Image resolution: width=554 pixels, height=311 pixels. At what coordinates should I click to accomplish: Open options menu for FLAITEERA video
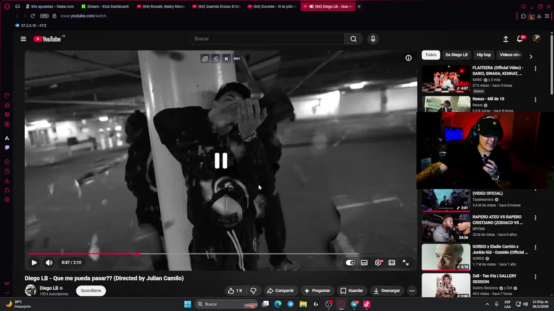coord(535,69)
